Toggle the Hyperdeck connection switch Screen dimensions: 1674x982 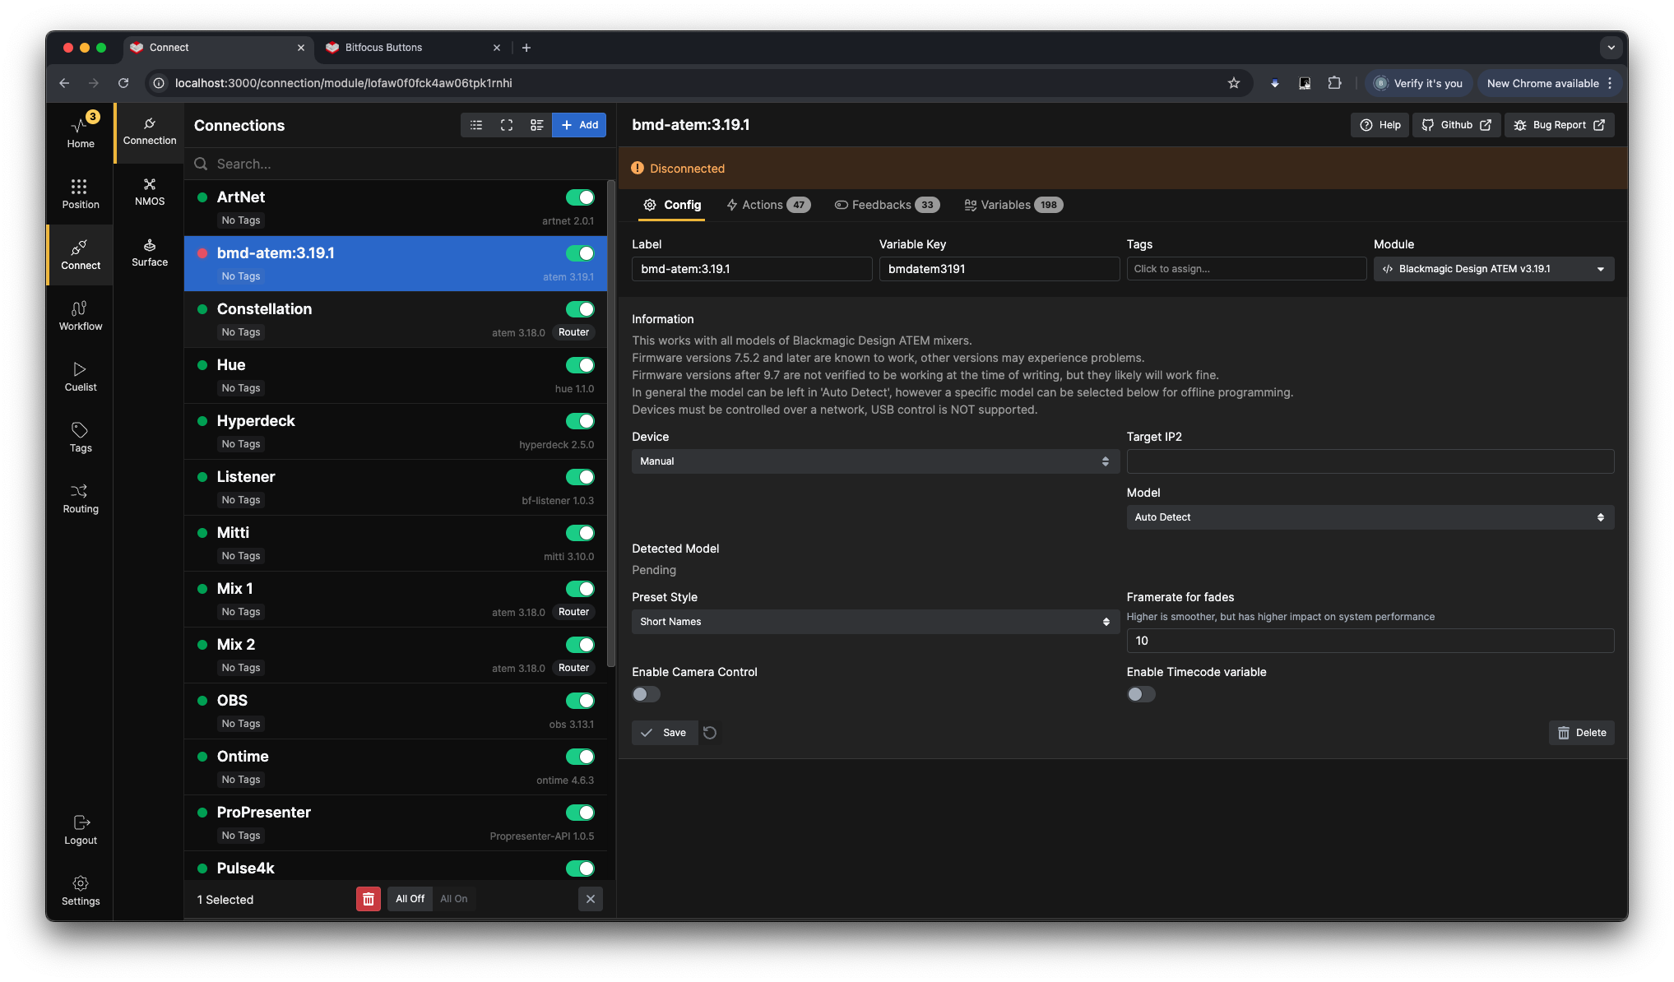[580, 421]
